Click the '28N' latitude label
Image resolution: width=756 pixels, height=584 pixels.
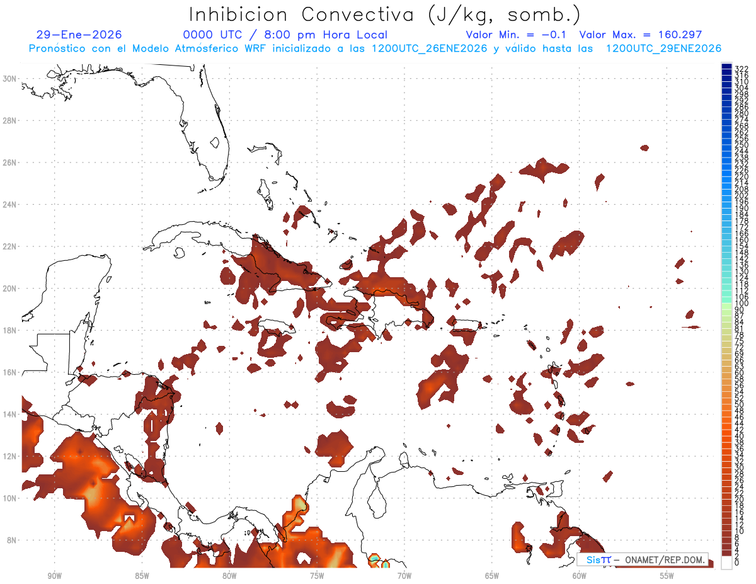(x=9, y=120)
